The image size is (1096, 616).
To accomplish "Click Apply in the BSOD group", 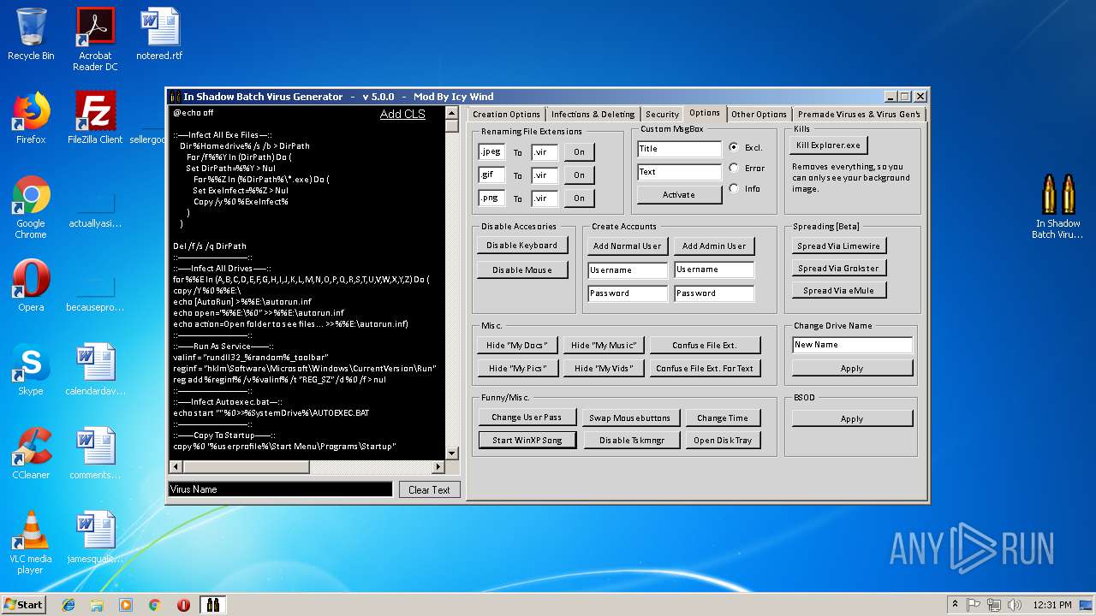I will tap(852, 419).
